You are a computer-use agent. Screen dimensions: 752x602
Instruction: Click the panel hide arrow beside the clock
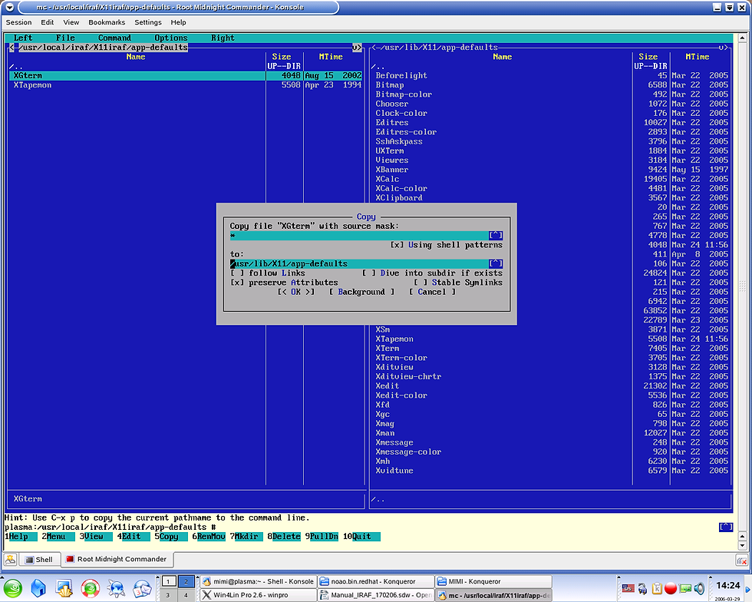[x=748, y=588]
